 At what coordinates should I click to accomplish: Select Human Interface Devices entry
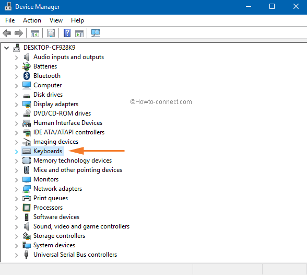[x=68, y=123]
